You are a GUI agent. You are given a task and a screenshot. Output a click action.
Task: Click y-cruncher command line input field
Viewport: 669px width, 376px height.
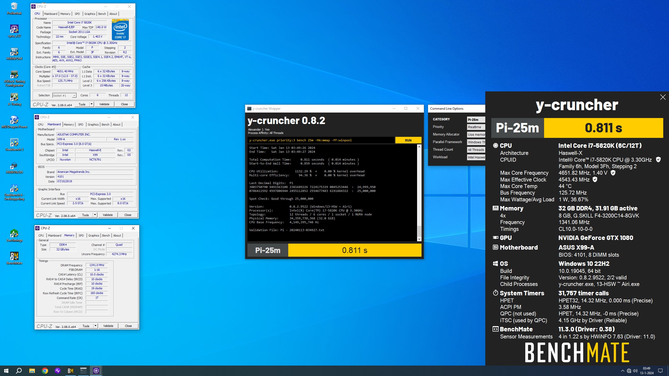coord(321,140)
